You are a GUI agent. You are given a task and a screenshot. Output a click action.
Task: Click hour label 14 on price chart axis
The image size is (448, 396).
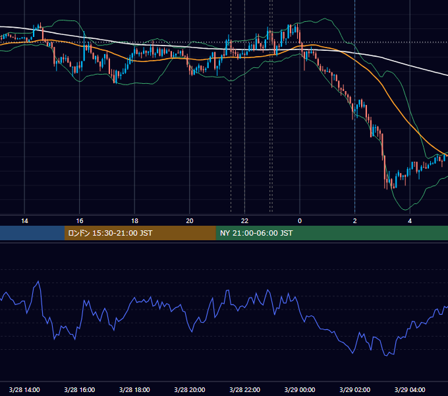pyautogui.click(x=24, y=221)
